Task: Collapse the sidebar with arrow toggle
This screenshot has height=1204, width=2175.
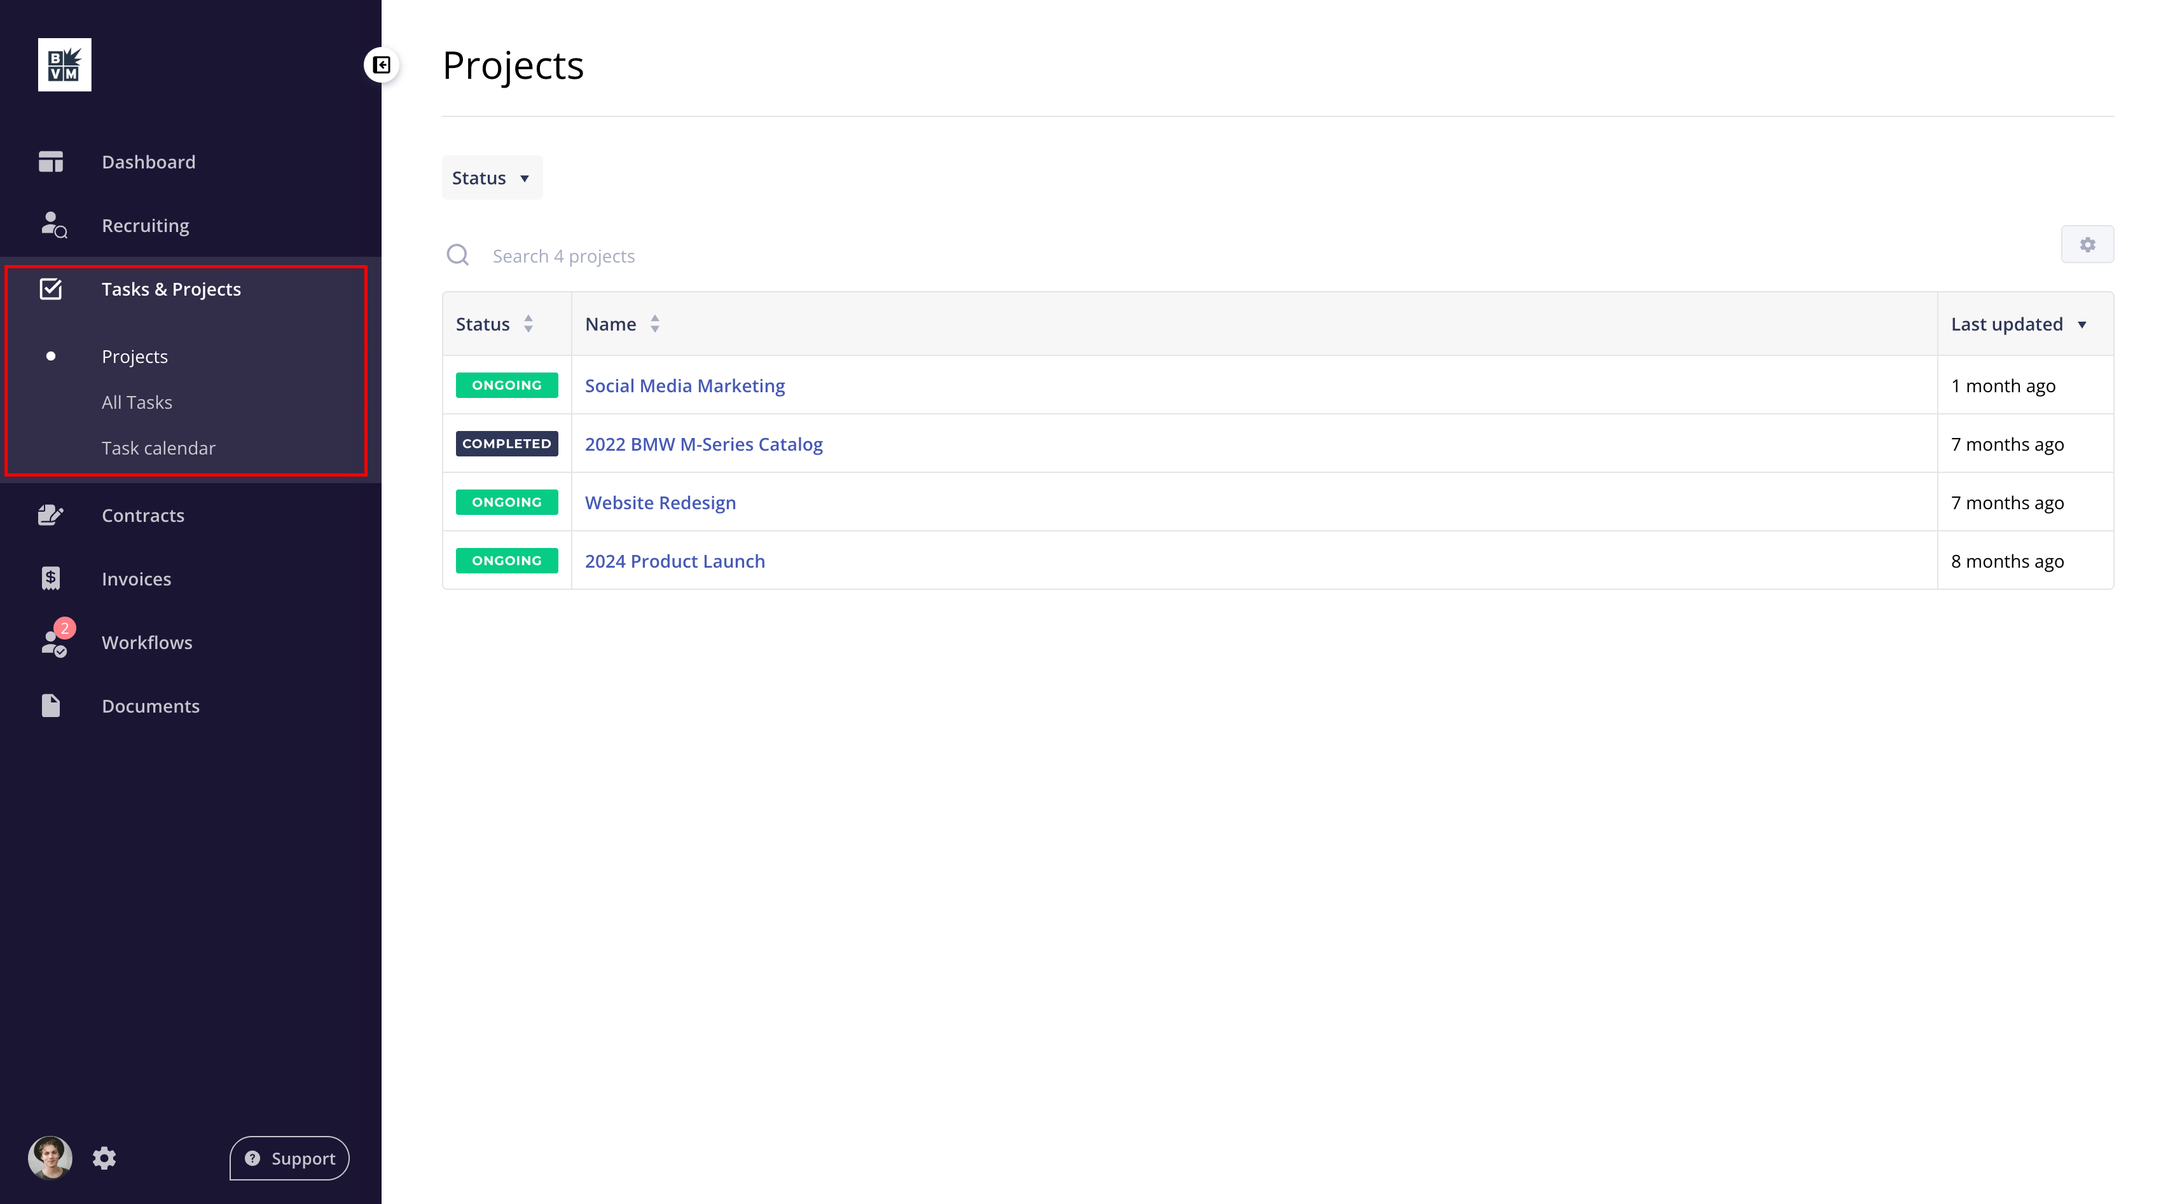Action: 382,65
